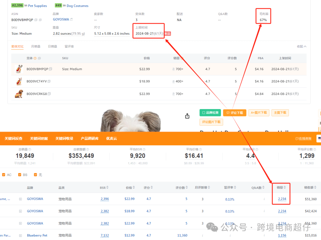Image resolution: width=321 pixels, height=240 pixels.
Task: Click info icon next to 平均评分数
Action: pos(315,149)
